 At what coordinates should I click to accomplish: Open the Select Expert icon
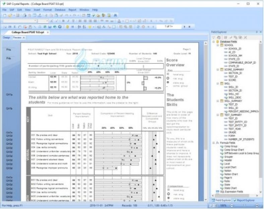90,27
